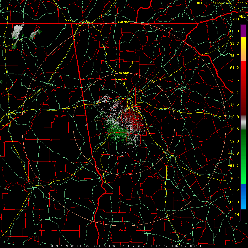This screenshot has height=248, width=248.
Task: Click the -109.8 velocity scale value
Action: (233, 202)
